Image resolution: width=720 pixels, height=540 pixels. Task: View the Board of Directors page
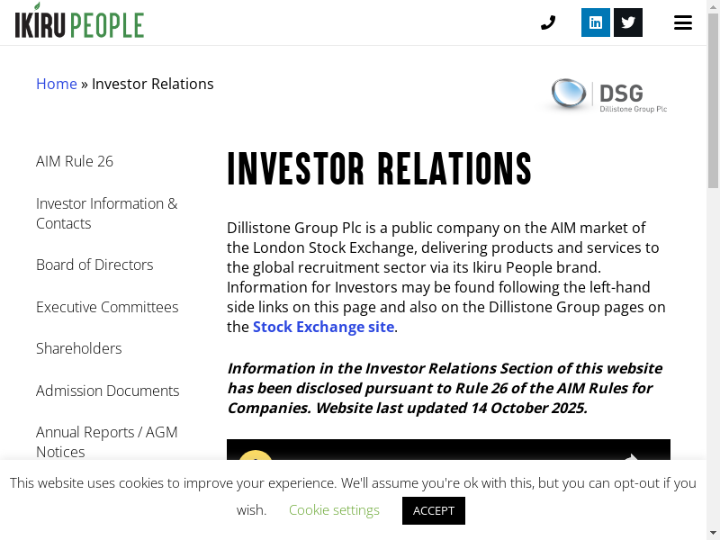[x=94, y=265]
